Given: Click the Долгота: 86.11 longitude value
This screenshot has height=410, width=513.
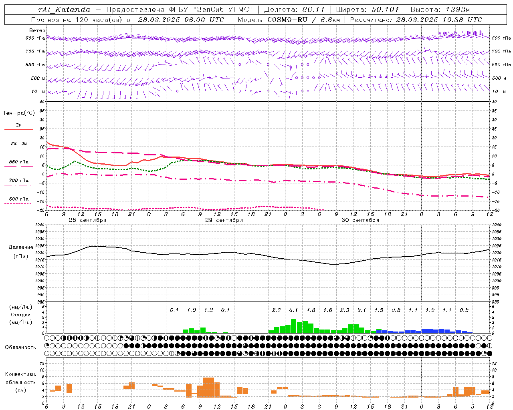Looking at the screenshot, I should click(x=294, y=10).
